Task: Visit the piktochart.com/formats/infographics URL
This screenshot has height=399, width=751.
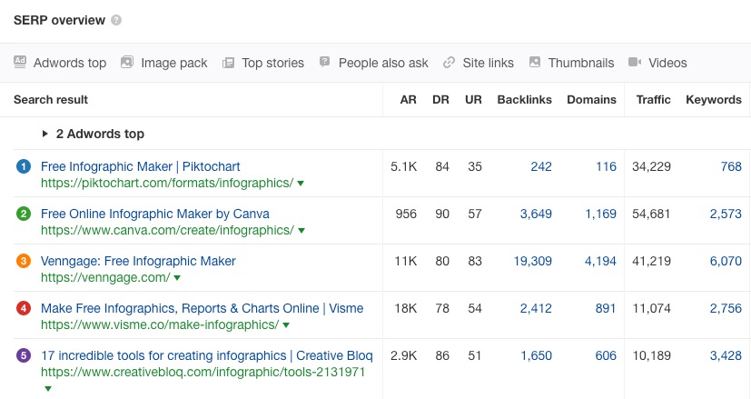Action: coord(167,184)
